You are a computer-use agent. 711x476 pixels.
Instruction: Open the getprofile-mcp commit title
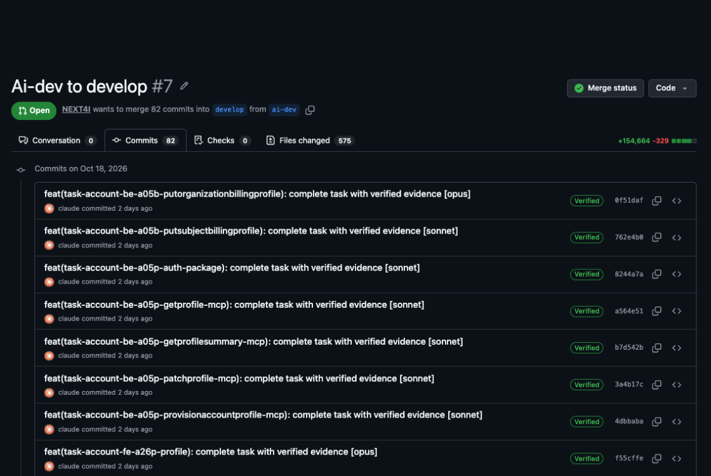234,305
